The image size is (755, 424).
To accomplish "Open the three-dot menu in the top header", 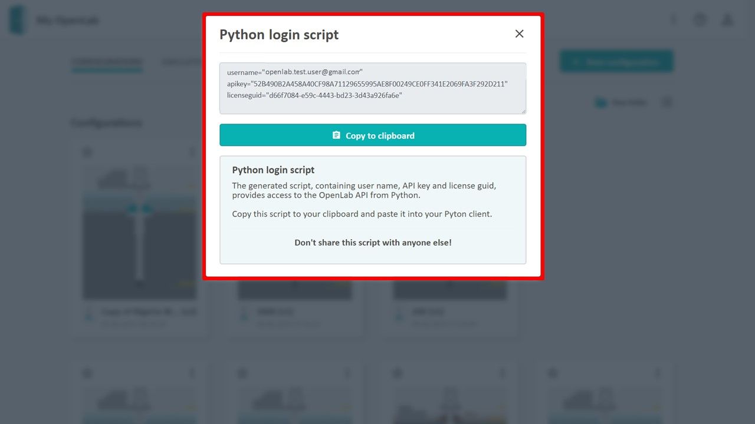I will [674, 20].
